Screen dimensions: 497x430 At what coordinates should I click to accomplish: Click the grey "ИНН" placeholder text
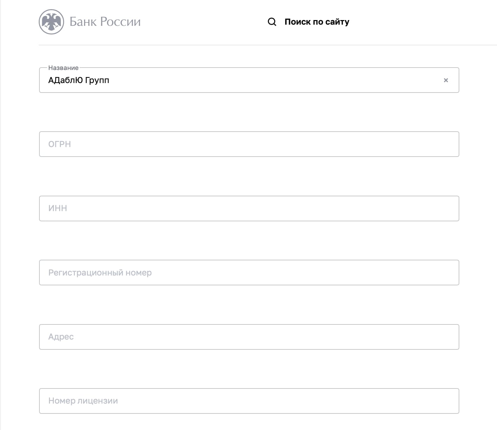click(58, 208)
